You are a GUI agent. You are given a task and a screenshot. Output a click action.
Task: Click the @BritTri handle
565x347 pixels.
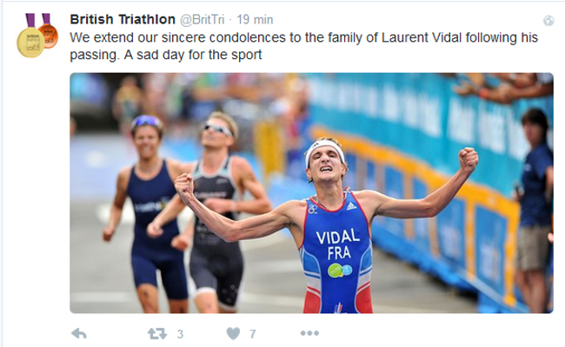click(203, 19)
